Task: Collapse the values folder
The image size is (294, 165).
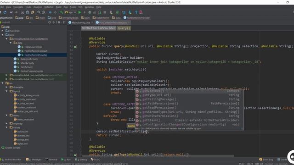Action: [x=6, y=127]
